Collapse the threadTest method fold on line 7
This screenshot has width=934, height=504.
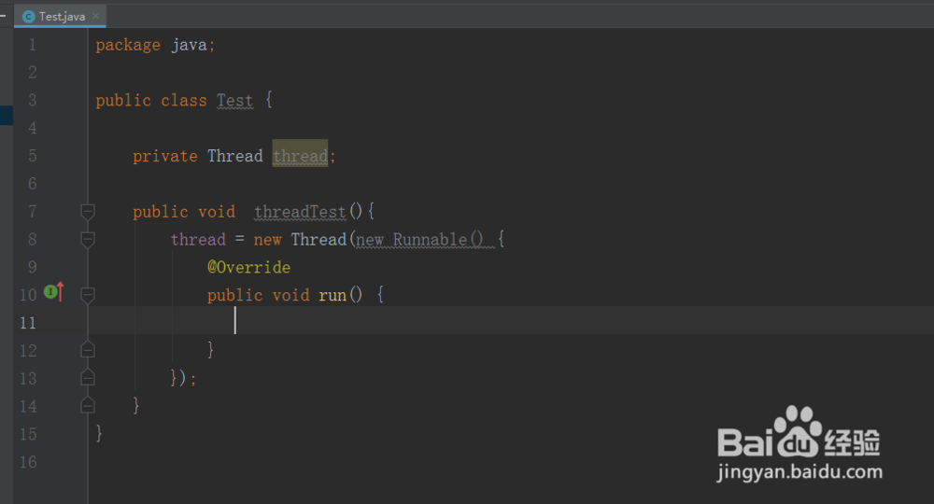88,211
